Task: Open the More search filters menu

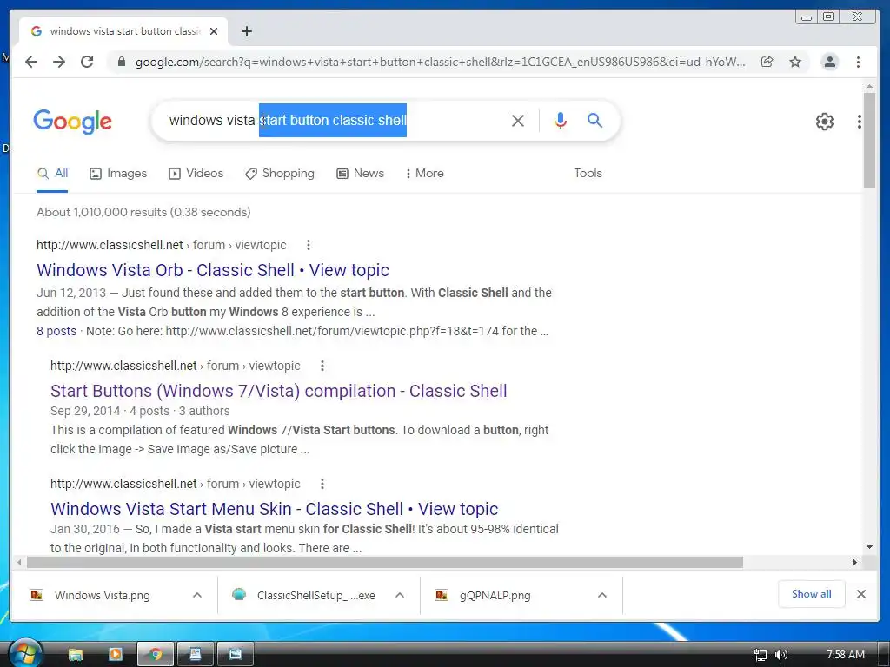Action: coord(424,173)
